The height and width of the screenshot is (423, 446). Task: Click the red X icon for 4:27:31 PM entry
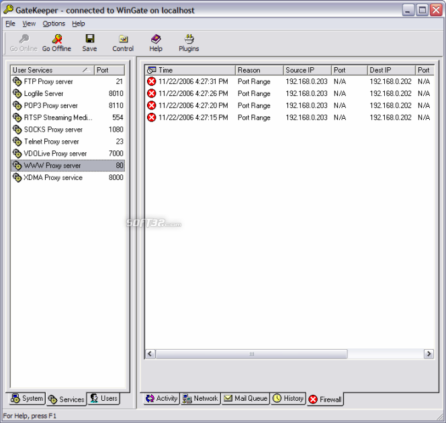pos(152,82)
